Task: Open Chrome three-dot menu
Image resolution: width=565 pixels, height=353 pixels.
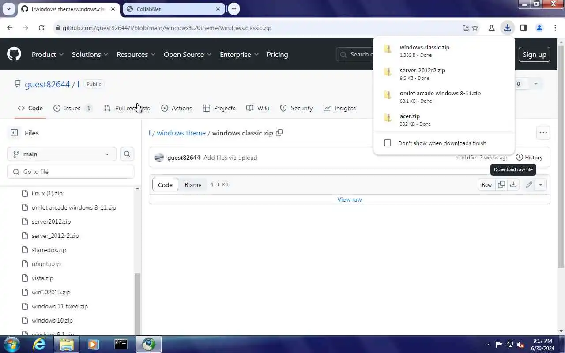Action: (555, 28)
